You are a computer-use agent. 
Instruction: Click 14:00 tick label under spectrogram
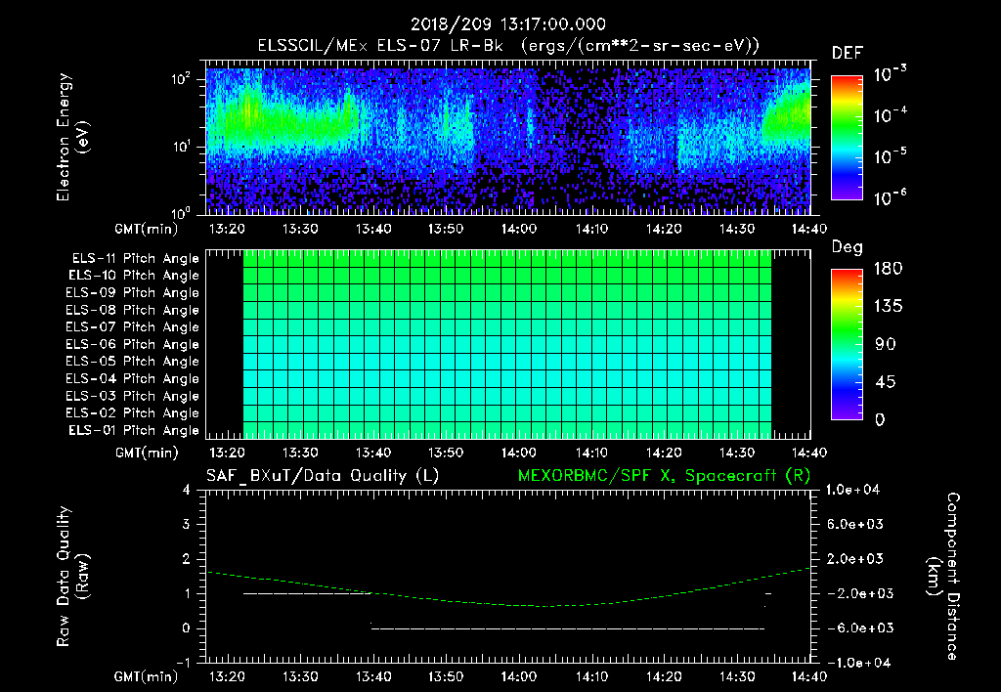point(518,229)
